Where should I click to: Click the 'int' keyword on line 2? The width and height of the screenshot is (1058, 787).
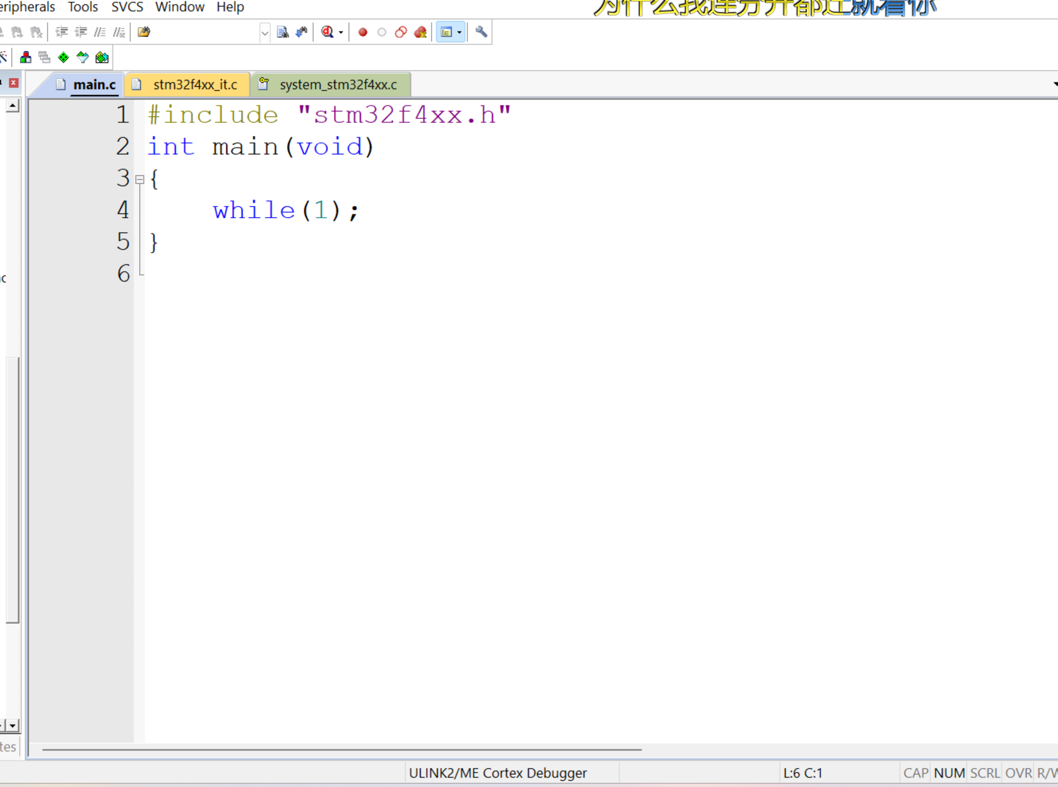pos(171,147)
